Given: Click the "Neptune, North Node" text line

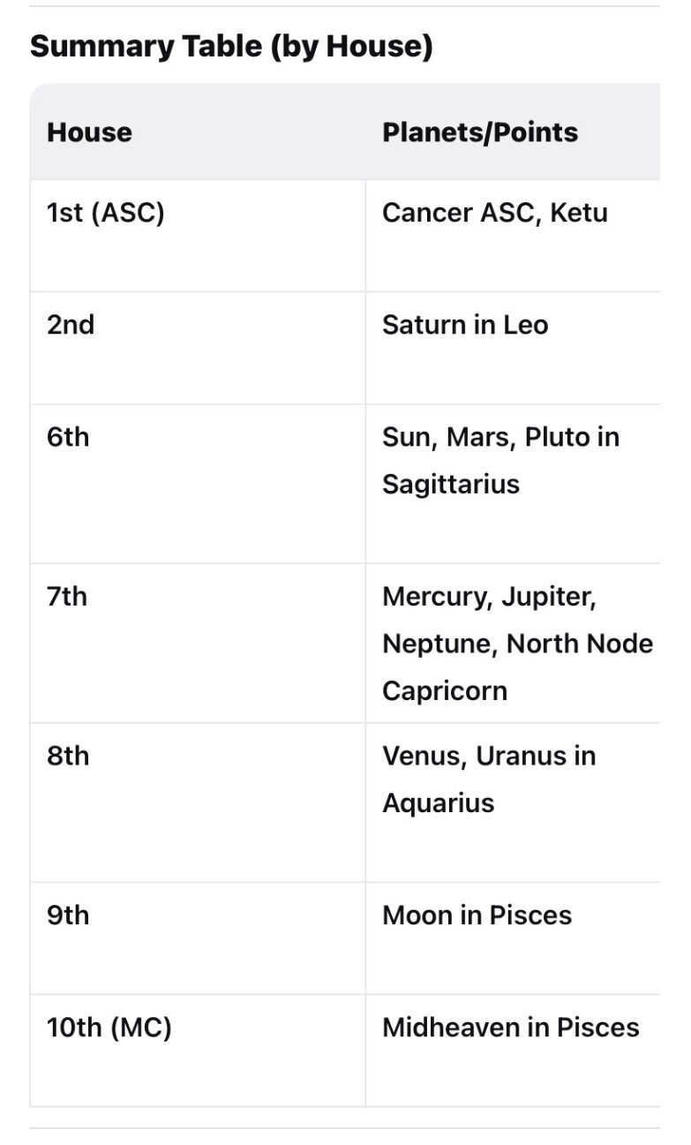Looking at the screenshot, I should pos(517,644).
